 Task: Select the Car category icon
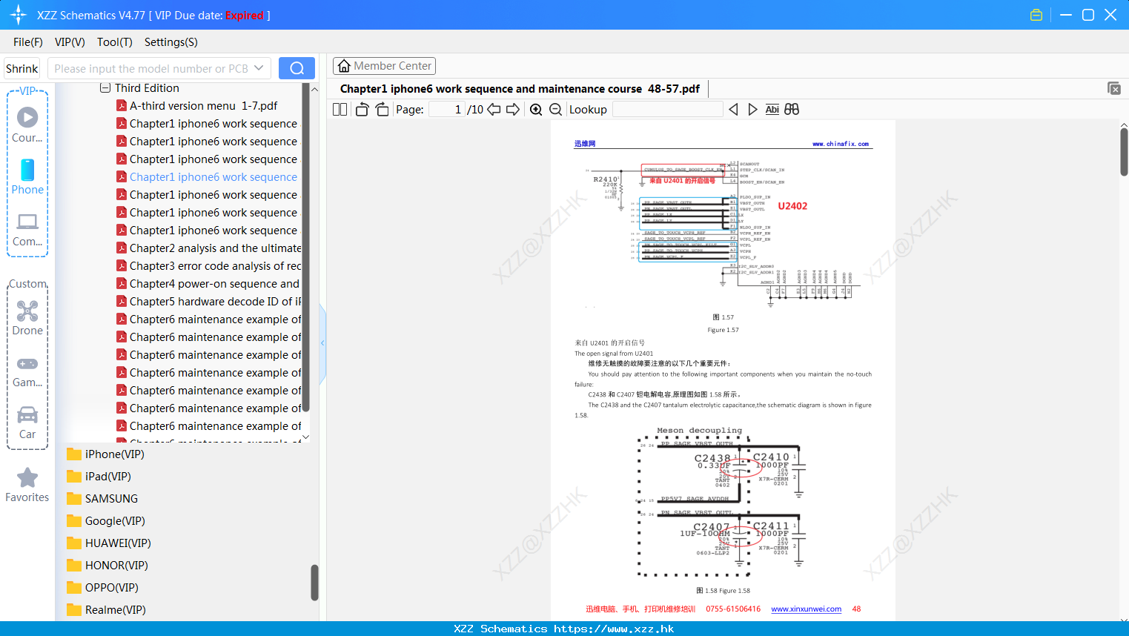[27, 423]
